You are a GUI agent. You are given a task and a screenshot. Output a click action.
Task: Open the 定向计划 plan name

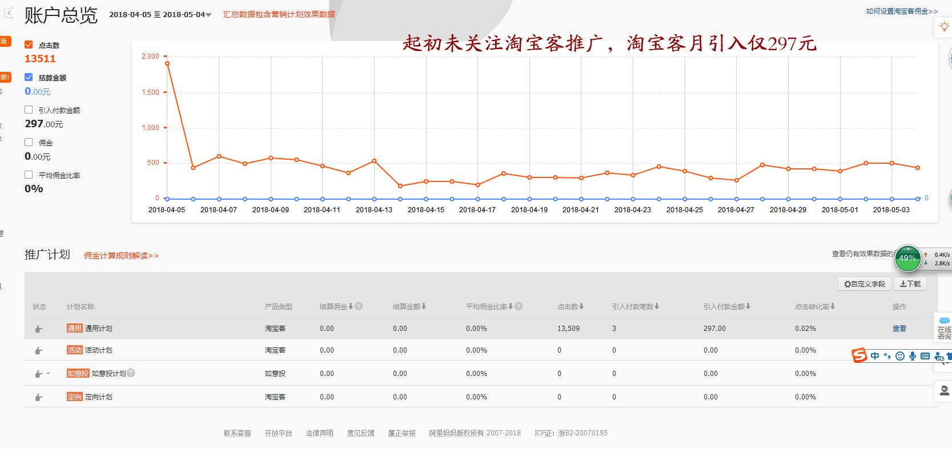(x=98, y=397)
